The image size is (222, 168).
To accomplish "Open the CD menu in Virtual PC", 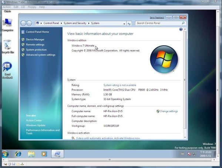I will (x=23, y=7).
